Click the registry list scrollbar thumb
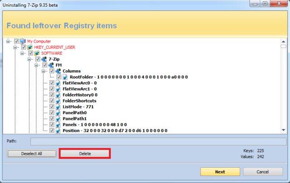 coord(283,46)
